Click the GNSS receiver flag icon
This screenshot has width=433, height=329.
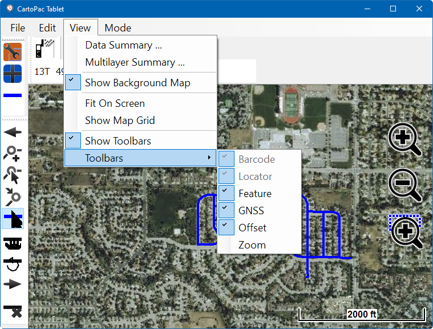click(x=44, y=49)
